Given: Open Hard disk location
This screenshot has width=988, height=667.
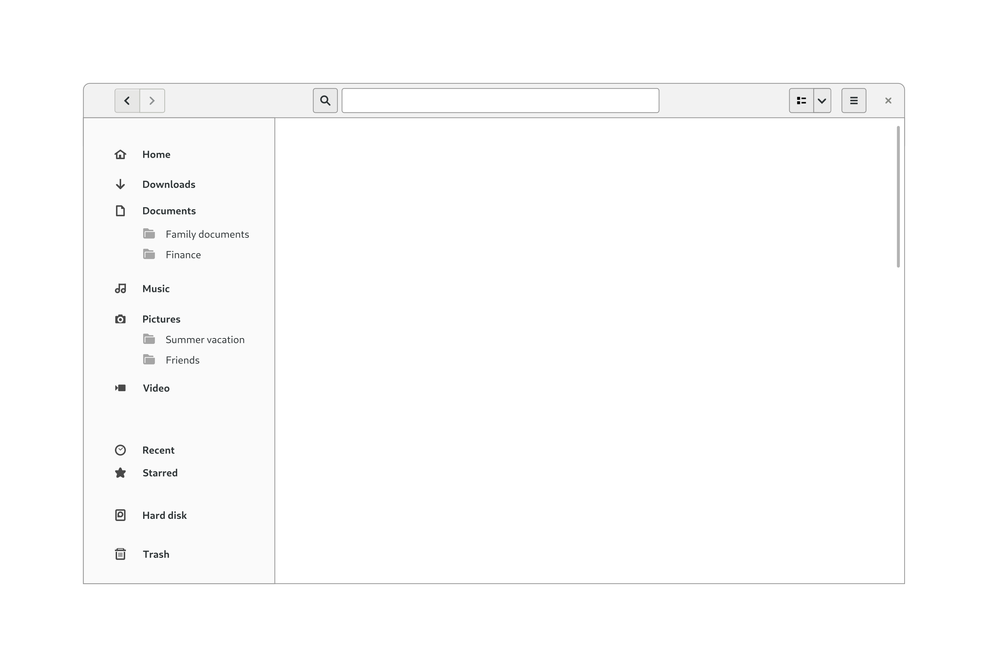Looking at the screenshot, I should (164, 515).
